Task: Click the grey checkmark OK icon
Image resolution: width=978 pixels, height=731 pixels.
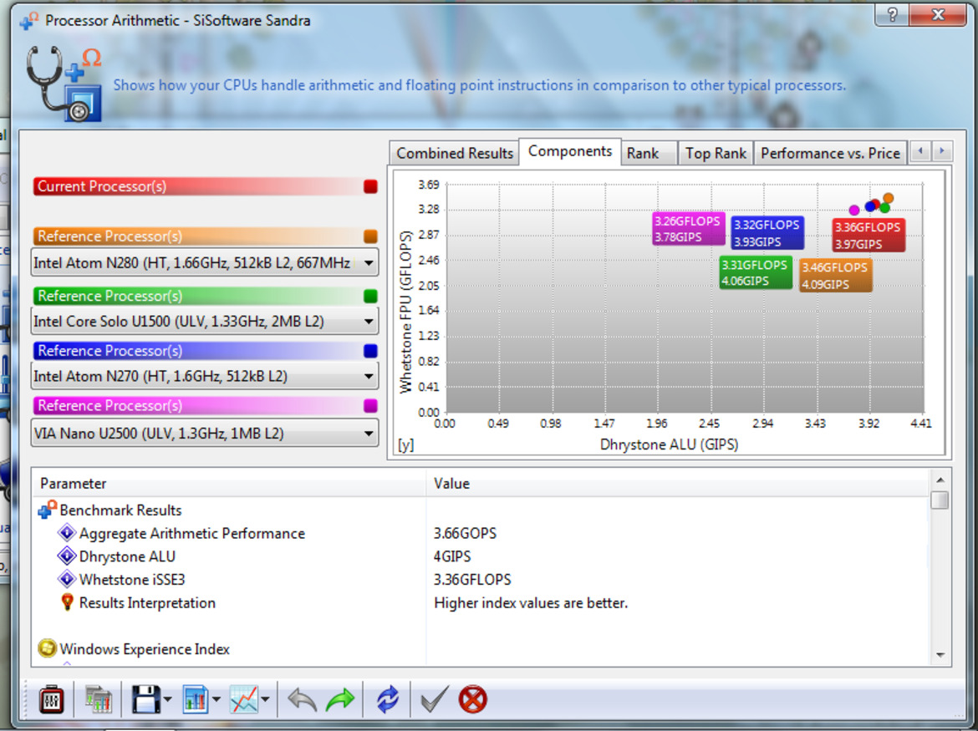Action: coord(435,699)
